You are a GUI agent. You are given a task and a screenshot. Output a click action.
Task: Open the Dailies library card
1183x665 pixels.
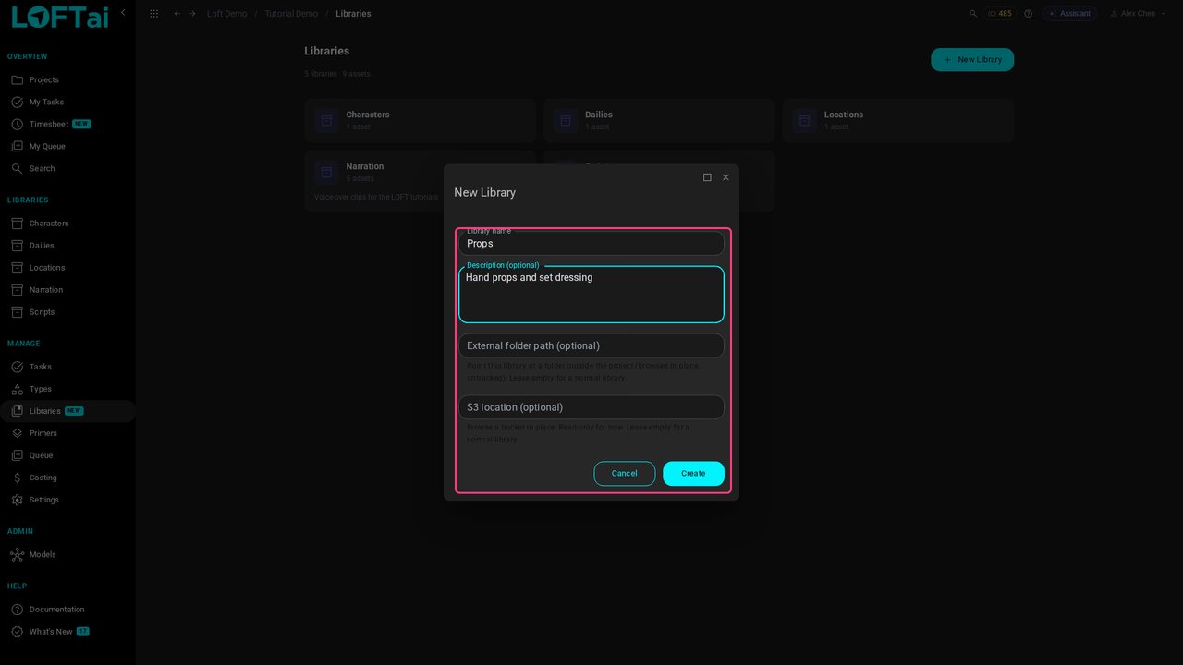pyautogui.click(x=659, y=121)
